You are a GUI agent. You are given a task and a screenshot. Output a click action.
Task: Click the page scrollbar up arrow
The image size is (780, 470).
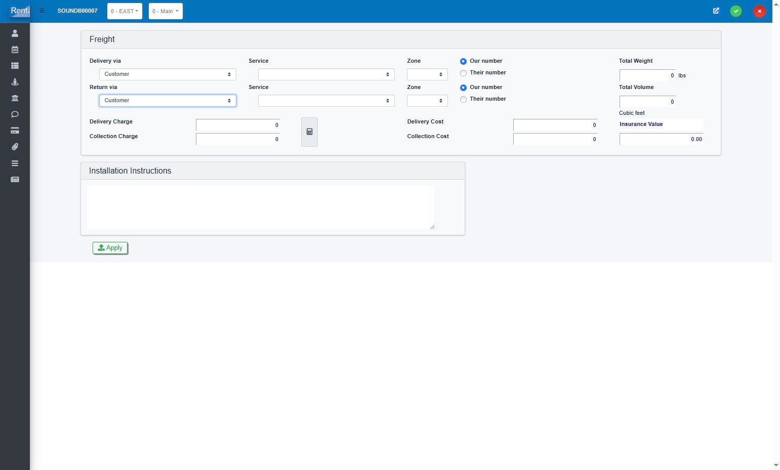pos(776,4)
